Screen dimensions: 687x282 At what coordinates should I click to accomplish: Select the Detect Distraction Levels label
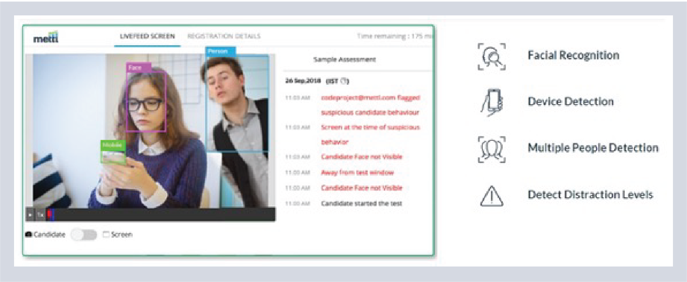[590, 195]
